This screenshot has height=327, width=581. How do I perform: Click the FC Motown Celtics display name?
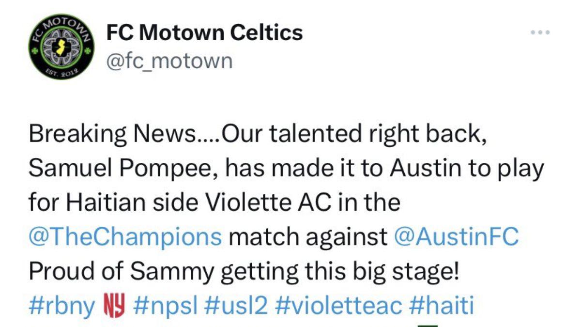pos(204,32)
